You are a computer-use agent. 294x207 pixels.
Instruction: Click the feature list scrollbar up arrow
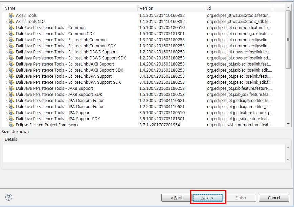[x=288, y=7]
